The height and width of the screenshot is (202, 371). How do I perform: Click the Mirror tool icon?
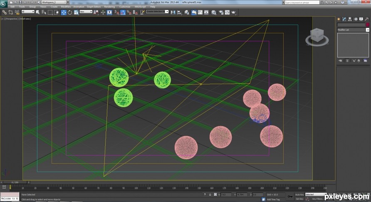pyautogui.click(x=173, y=12)
